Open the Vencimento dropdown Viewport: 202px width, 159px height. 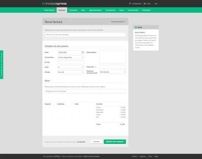tap(71, 57)
